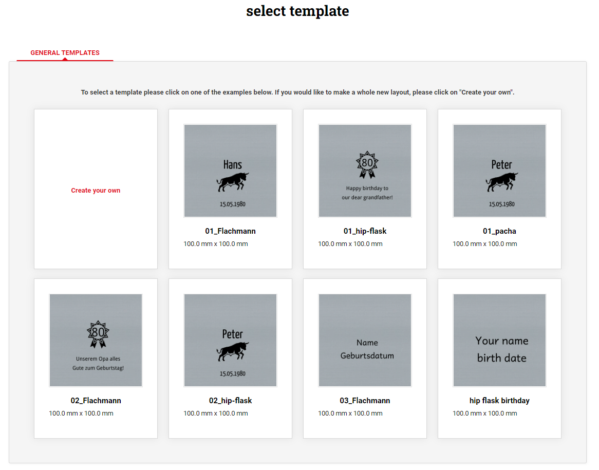Click the size label under hip flask birthday
This screenshot has height=470, width=599.
[x=485, y=413]
